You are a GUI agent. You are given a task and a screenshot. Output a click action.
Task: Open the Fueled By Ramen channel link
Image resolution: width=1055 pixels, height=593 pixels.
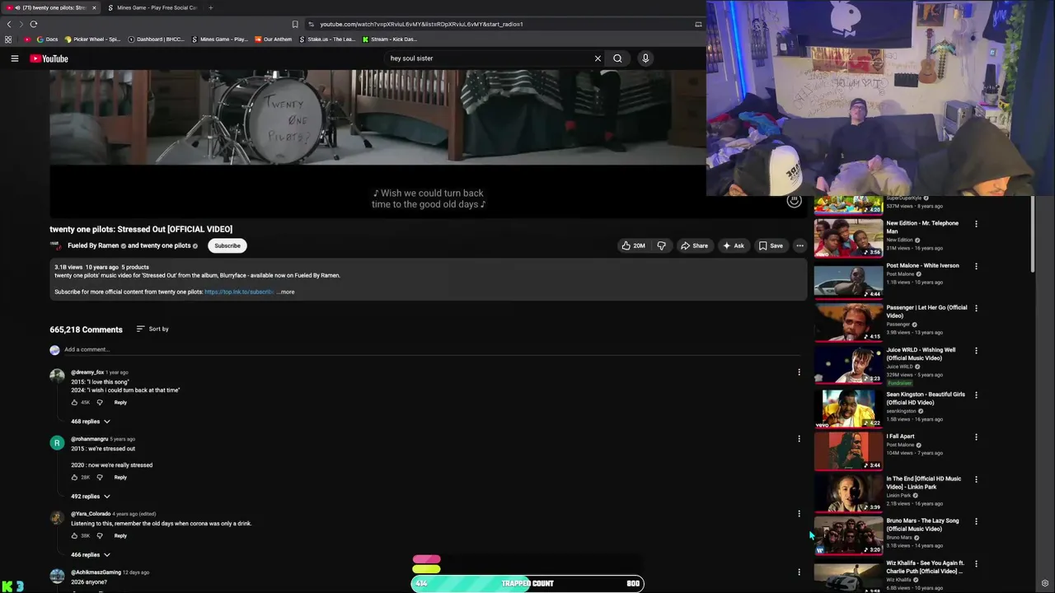93,245
